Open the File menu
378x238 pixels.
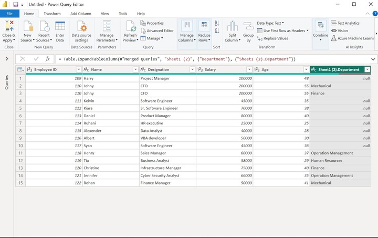[9, 14]
